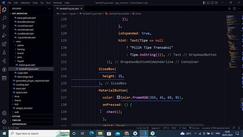Viewport: 243px width, 137px height.
Task: Click Ln 24 cursor position status
Action: (142, 128)
